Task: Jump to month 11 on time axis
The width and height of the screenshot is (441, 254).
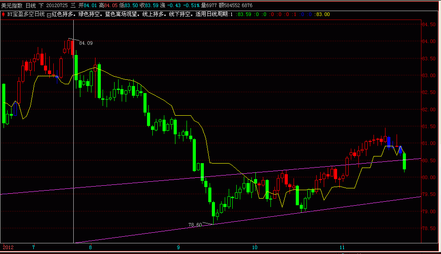Action: pyautogui.click(x=342, y=247)
